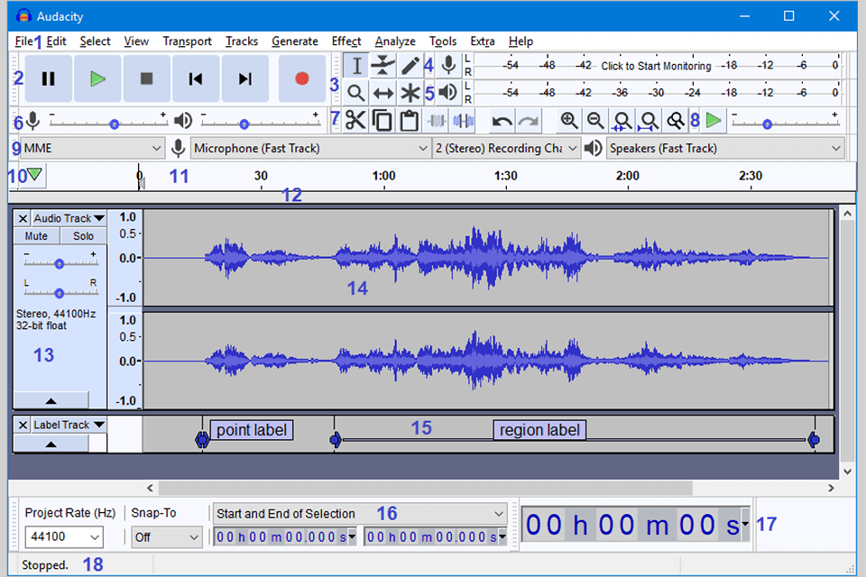Viewport: 866px width, 577px height.
Task: Cut selection with the scissors icon
Action: tap(355, 121)
